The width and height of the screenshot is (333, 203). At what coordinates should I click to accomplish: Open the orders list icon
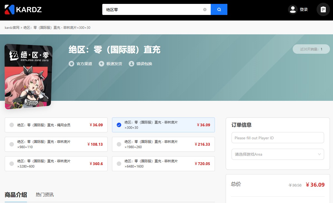pos(323,9)
